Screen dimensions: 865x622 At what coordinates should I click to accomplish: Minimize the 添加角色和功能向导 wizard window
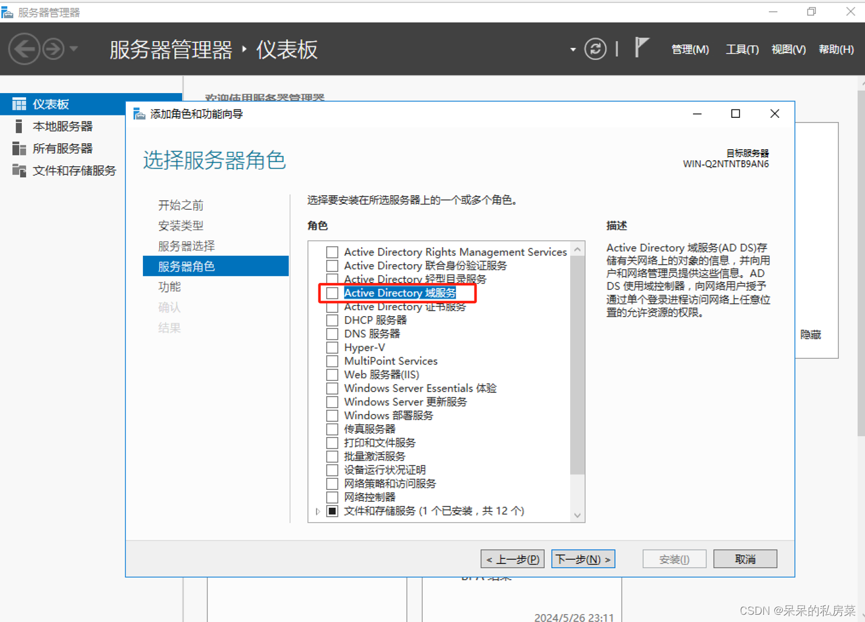697,114
